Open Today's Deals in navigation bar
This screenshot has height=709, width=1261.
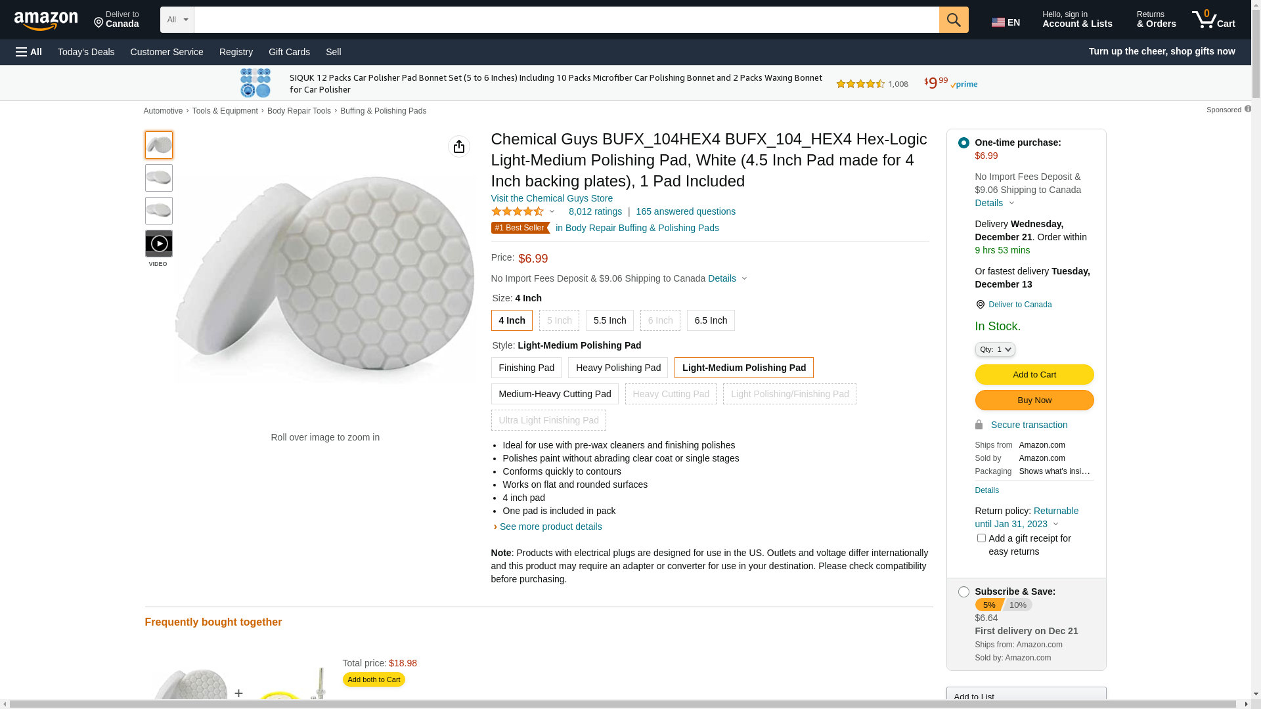(x=86, y=52)
